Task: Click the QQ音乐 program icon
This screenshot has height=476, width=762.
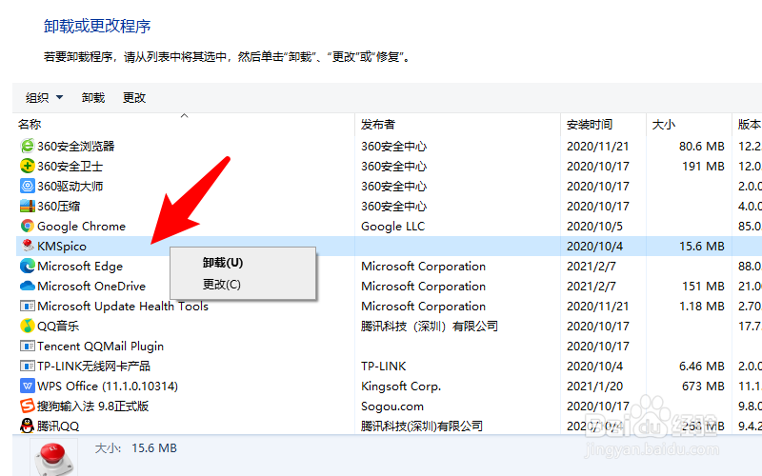Action: tap(28, 327)
